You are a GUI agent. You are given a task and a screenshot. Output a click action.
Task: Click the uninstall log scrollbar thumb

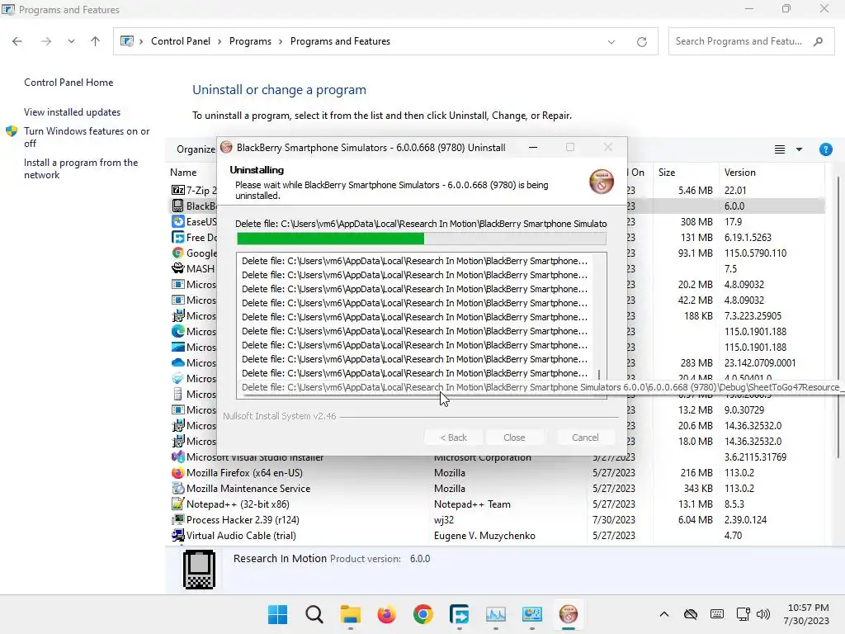[x=599, y=374]
